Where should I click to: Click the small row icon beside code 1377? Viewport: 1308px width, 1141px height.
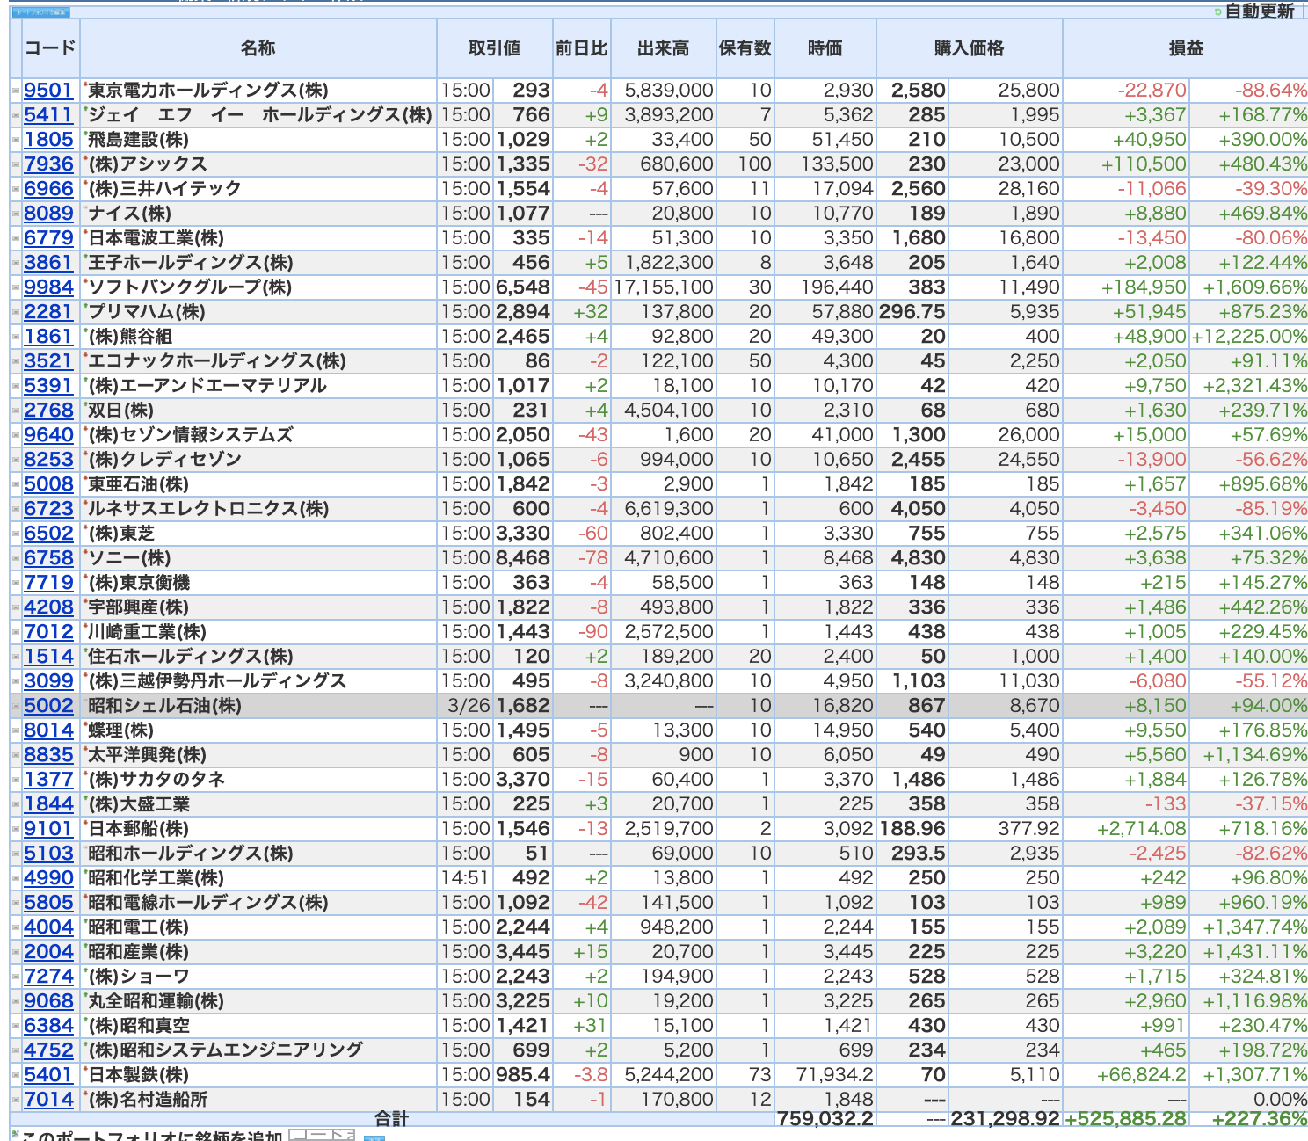coord(16,780)
